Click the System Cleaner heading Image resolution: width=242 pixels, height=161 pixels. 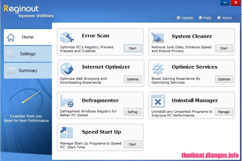click(x=192, y=36)
